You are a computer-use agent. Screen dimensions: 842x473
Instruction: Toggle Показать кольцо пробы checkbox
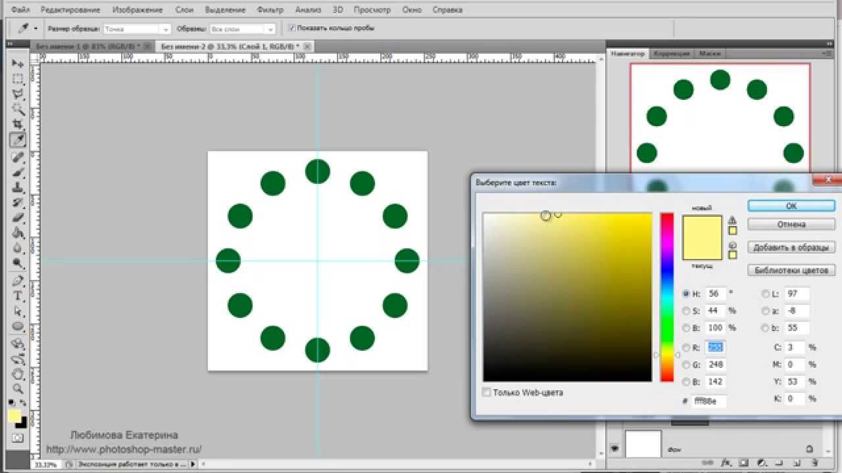pyautogui.click(x=292, y=28)
